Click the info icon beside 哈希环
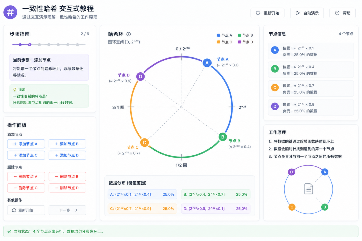362x241 pixels. [x=129, y=34]
